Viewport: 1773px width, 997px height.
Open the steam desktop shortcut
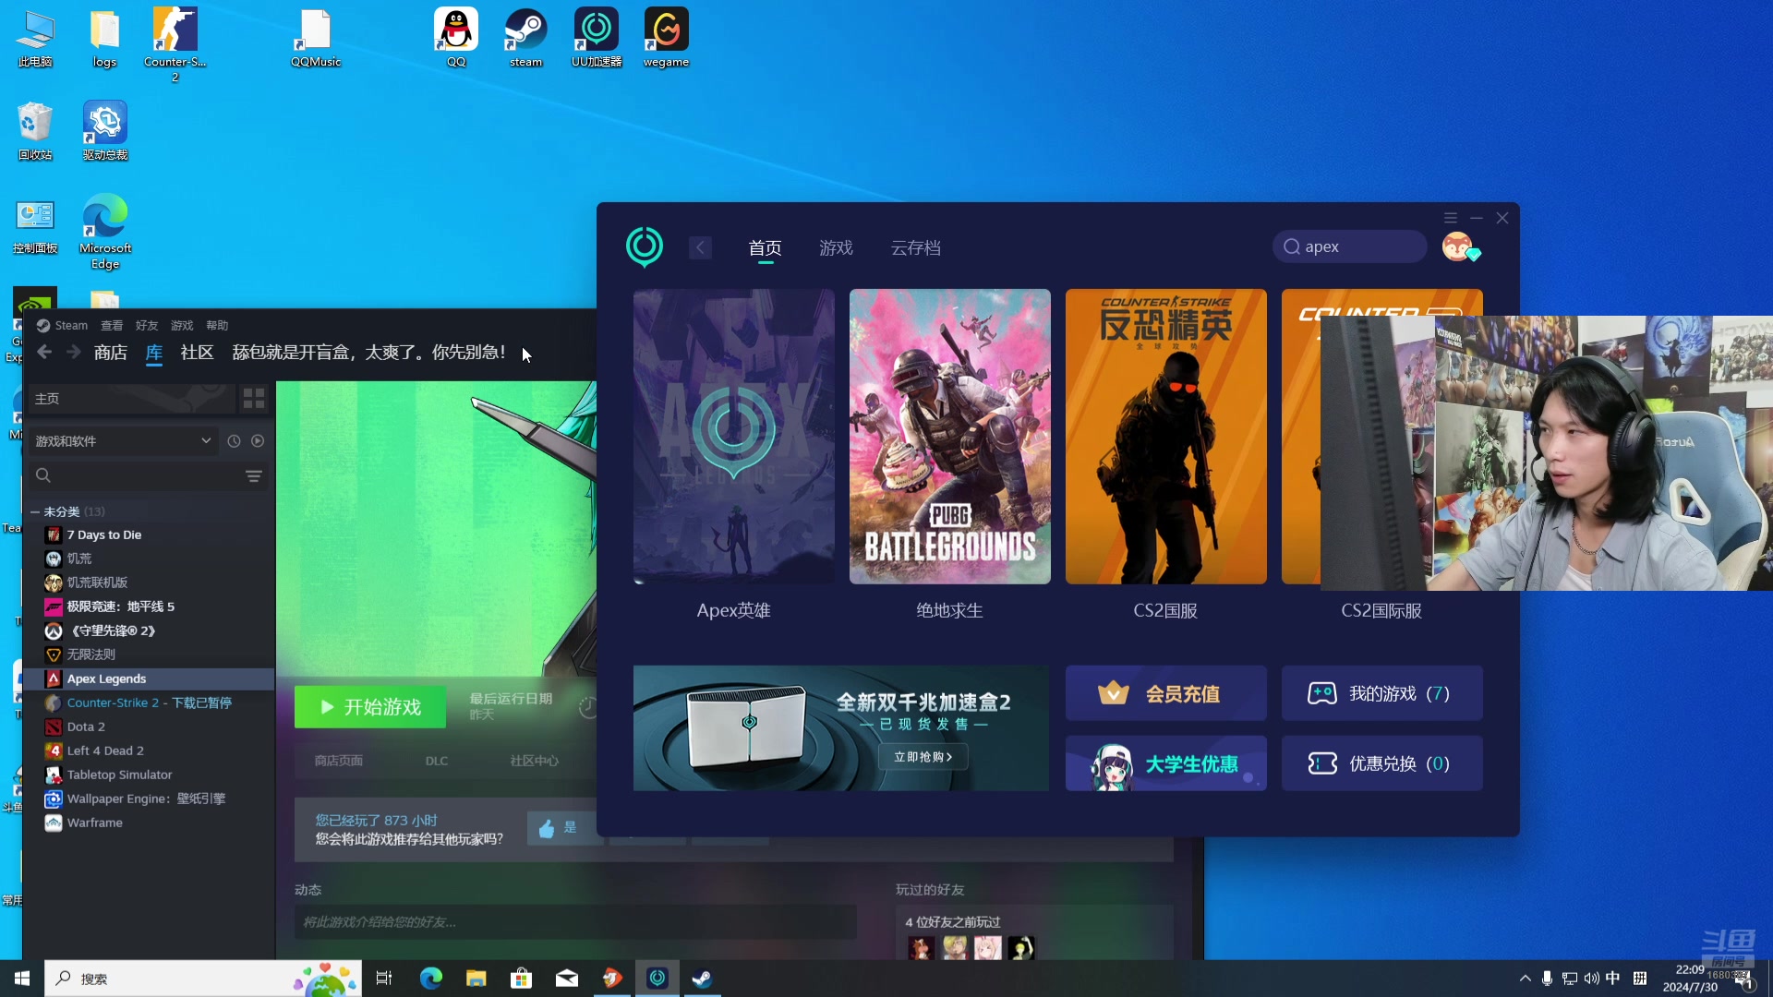[525, 38]
